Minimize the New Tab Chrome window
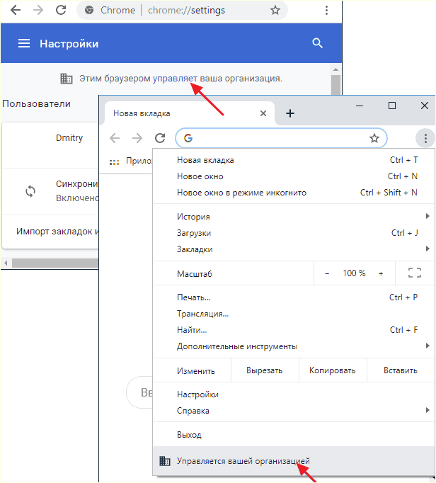Viewport: 436px width, 483px height. coord(360,106)
